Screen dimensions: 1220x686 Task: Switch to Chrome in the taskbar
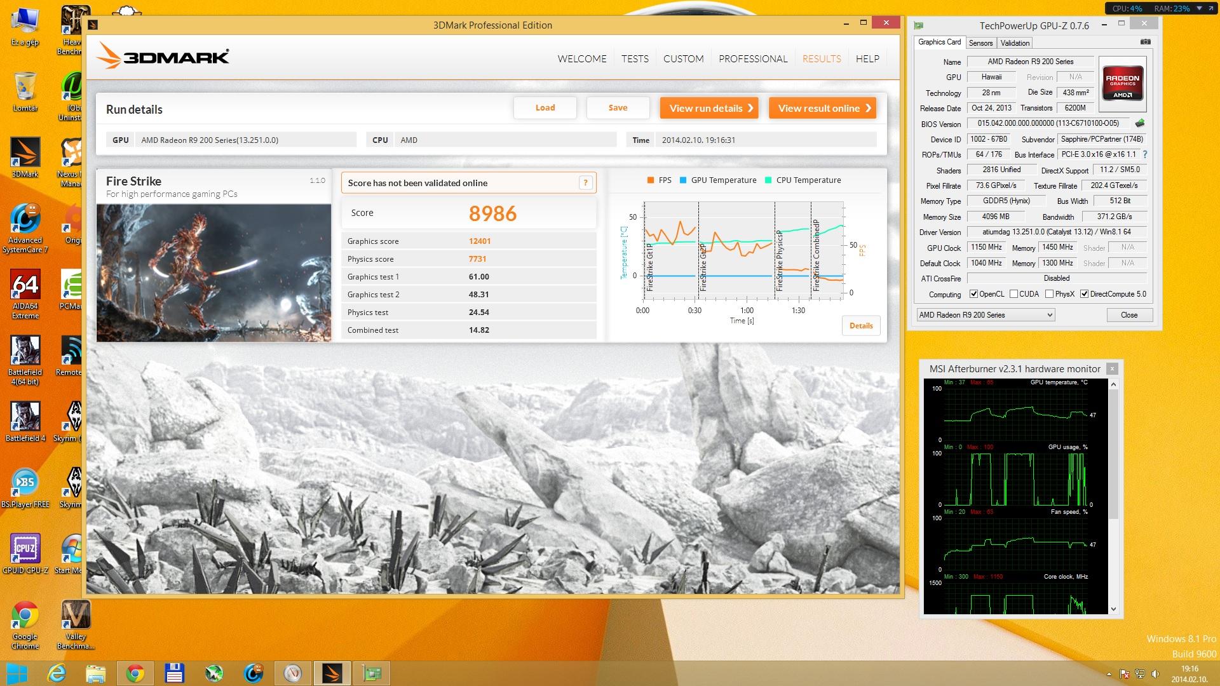click(x=135, y=673)
